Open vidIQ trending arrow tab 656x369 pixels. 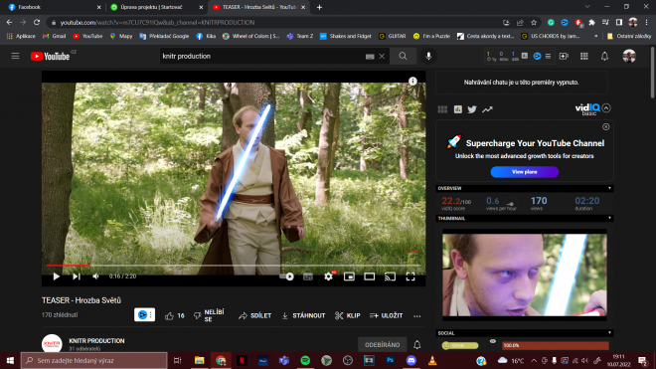[x=487, y=109]
